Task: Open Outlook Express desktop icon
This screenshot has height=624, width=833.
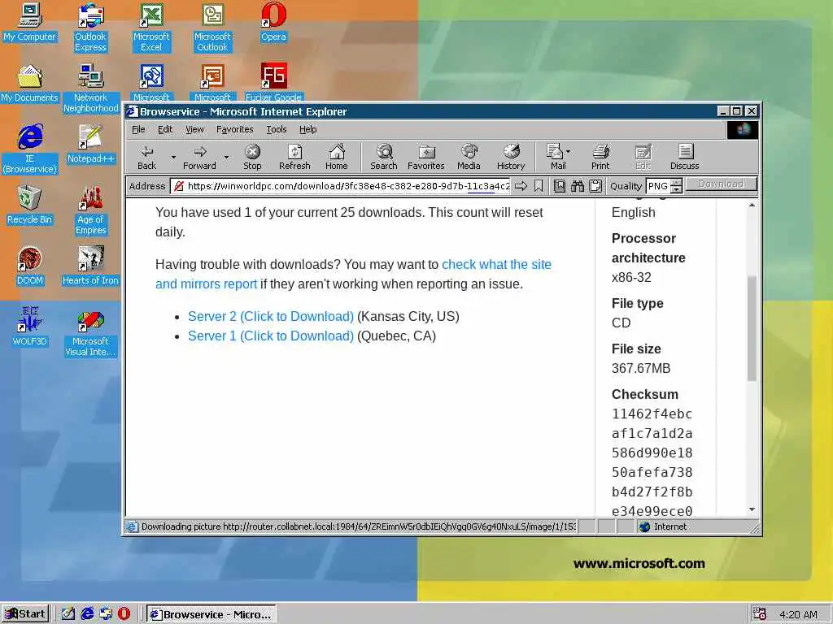Action: point(91,28)
